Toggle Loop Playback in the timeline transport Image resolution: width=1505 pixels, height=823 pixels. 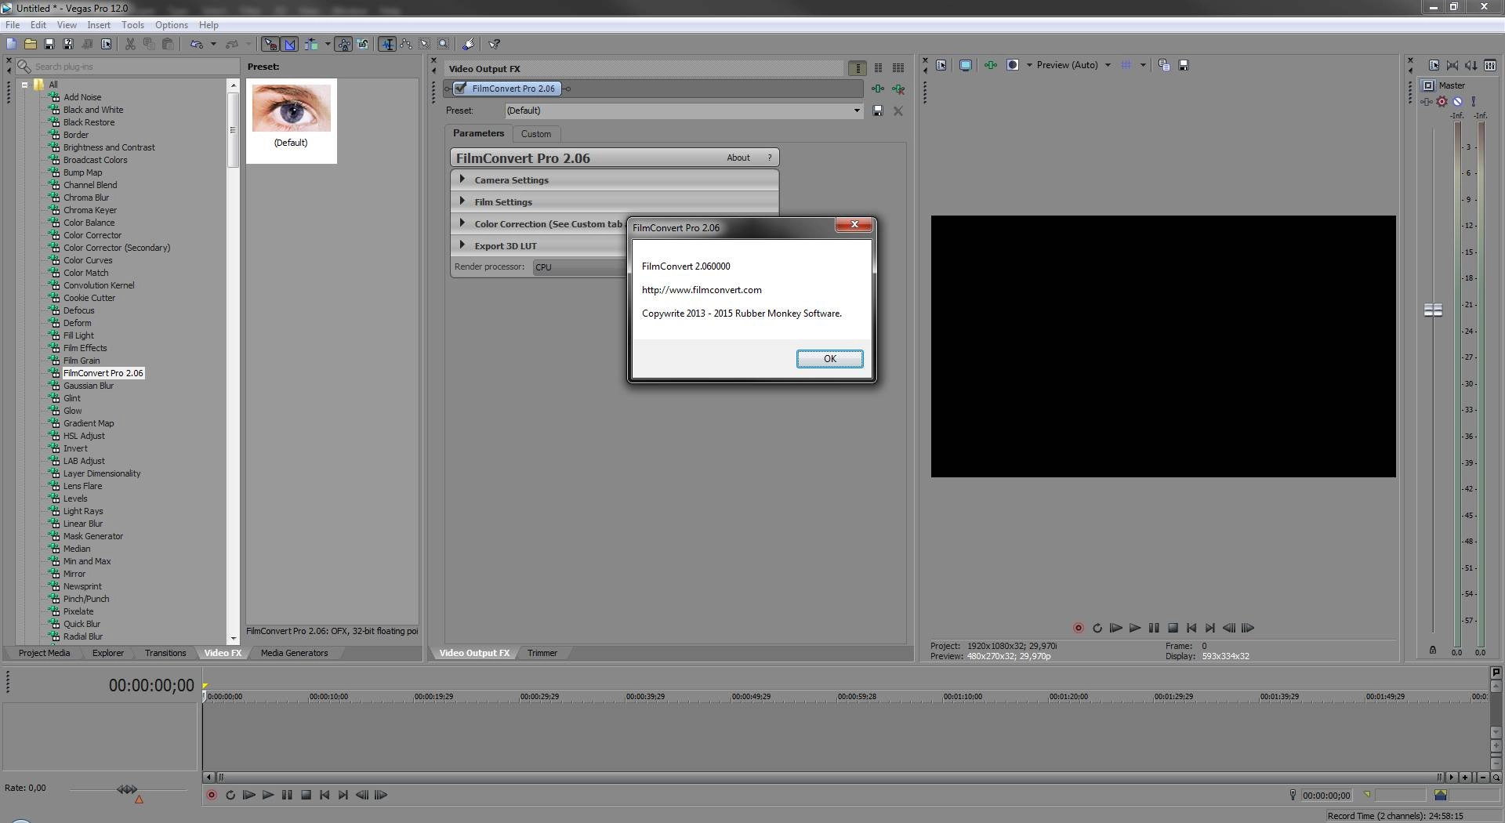230,795
